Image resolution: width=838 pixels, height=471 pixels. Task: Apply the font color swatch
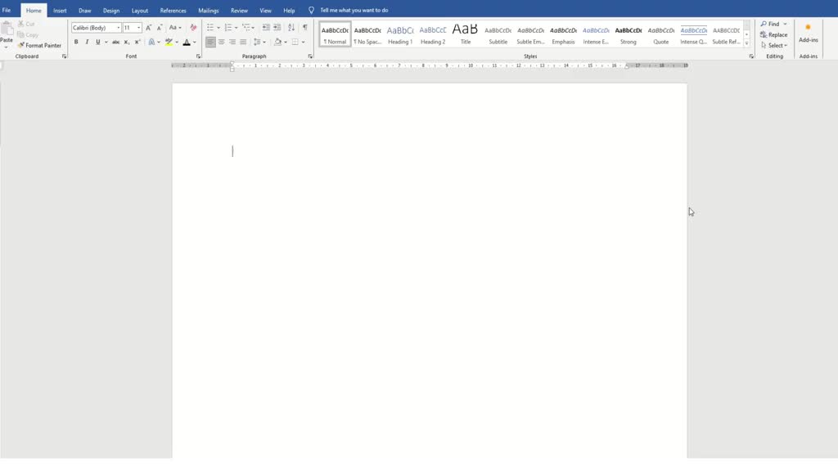click(187, 42)
